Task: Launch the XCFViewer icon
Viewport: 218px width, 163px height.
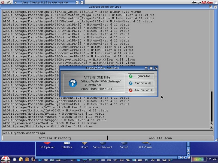Action: pos(145,145)
